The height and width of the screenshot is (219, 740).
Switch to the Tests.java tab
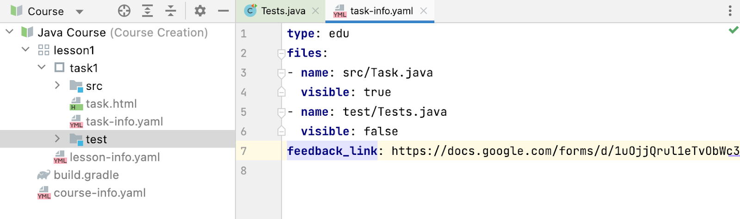click(x=283, y=11)
